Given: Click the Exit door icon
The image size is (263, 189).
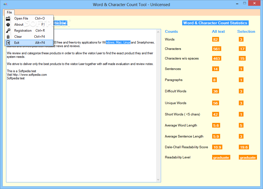Looking at the screenshot, I should pyautogui.click(x=8, y=43).
